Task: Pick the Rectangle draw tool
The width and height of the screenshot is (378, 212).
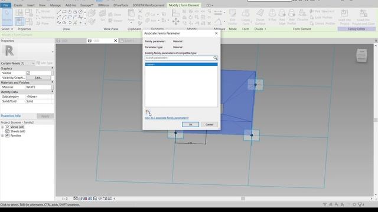Action: tap(64, 12)
